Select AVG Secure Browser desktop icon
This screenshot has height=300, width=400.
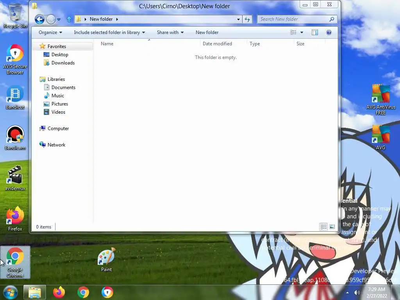click(x=15, y=59)
